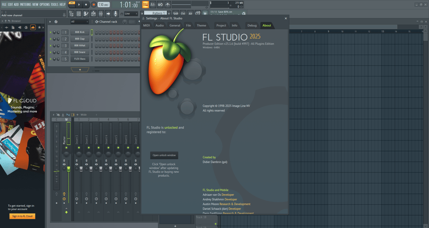This screenshot has height=228, width=429.
Task: Open mixer options menu arrow
Action: pyautogui.click(x=54, y=115)
